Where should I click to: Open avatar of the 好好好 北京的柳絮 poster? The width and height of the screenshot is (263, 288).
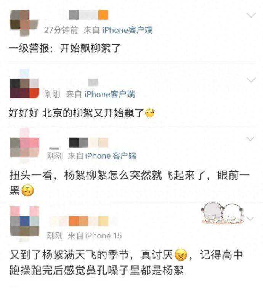24,86
